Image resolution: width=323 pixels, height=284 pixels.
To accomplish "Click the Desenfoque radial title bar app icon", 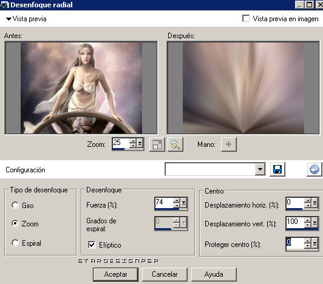I will [x=4, y=5].
